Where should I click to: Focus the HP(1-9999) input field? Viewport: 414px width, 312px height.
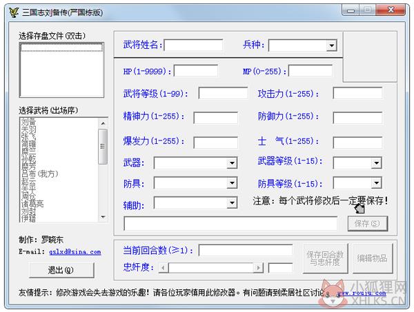click(196, 71)
